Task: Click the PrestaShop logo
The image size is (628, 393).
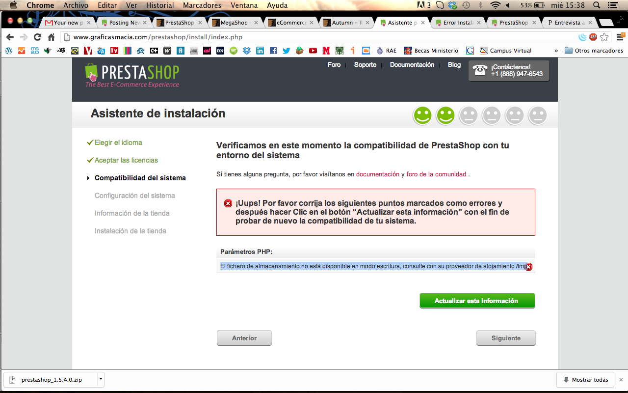Action: [x=132, y=75]
